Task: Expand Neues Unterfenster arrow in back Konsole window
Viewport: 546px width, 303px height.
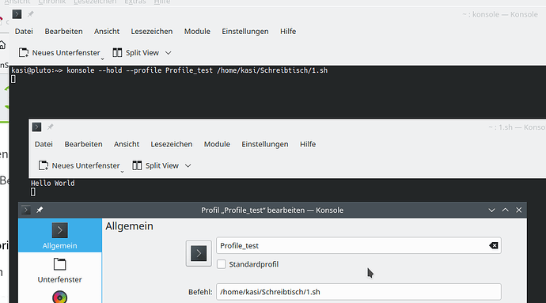Action: tap(102, 59)
